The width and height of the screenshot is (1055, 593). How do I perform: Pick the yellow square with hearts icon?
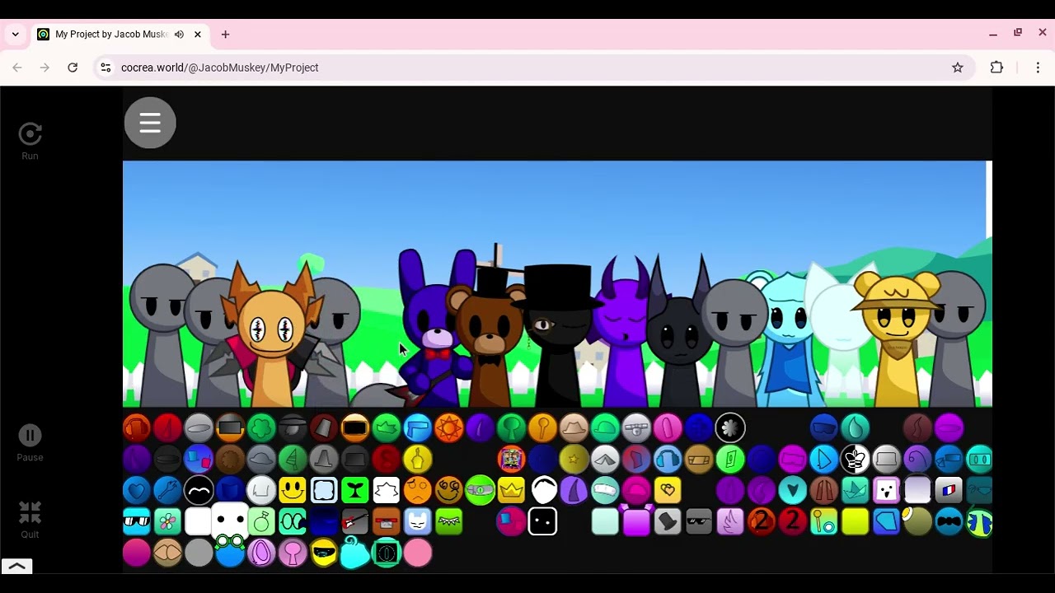(x=668, y=490)
